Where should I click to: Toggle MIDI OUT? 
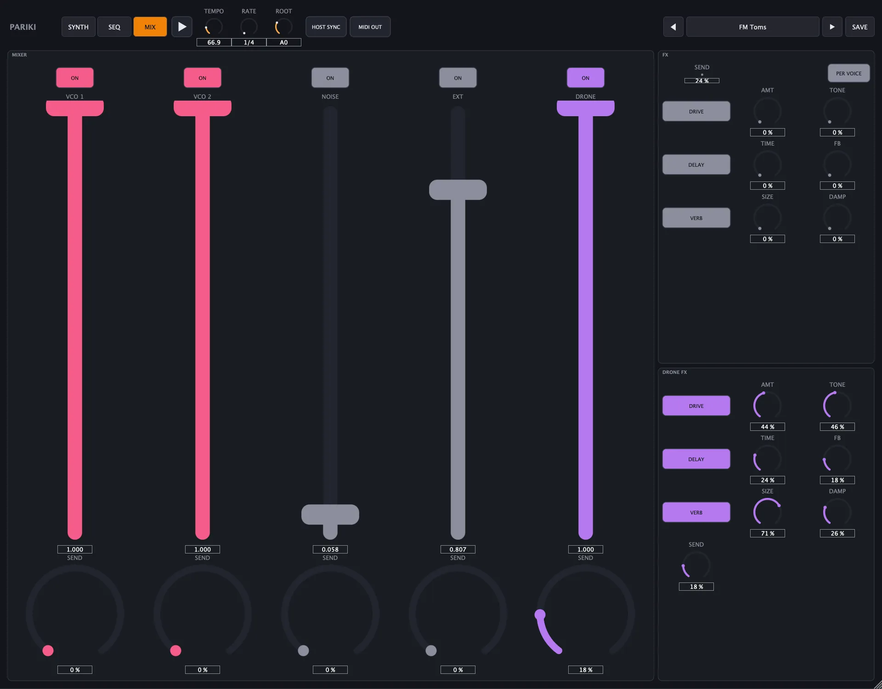370,27
